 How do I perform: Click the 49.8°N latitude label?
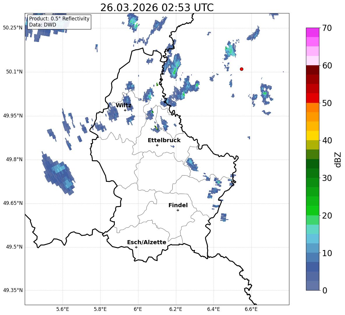point(14,159)
